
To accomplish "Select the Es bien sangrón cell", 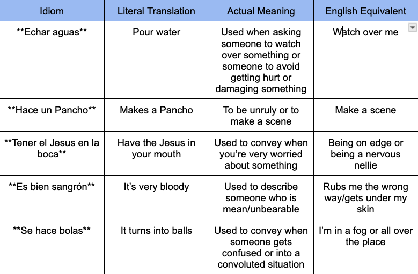I will 52,197.
